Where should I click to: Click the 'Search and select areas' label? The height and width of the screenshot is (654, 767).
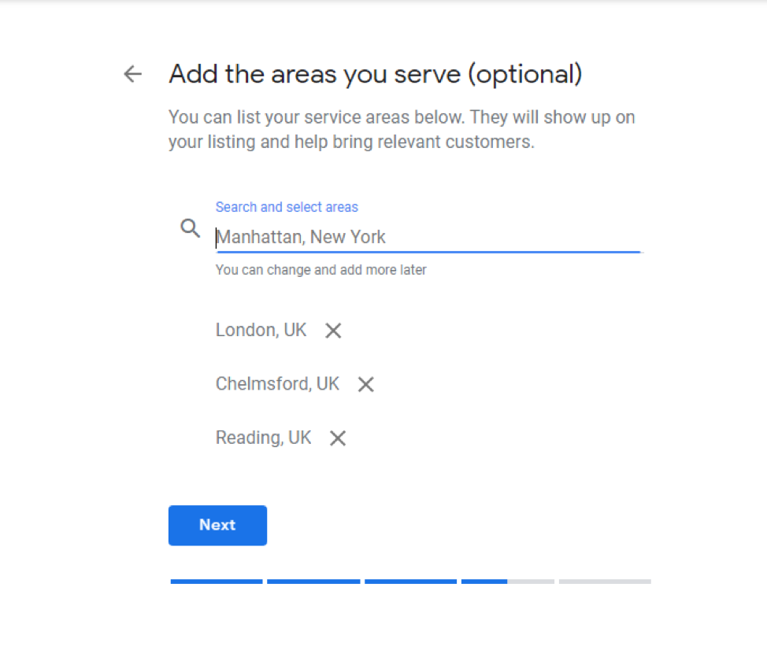pos(287,207)
